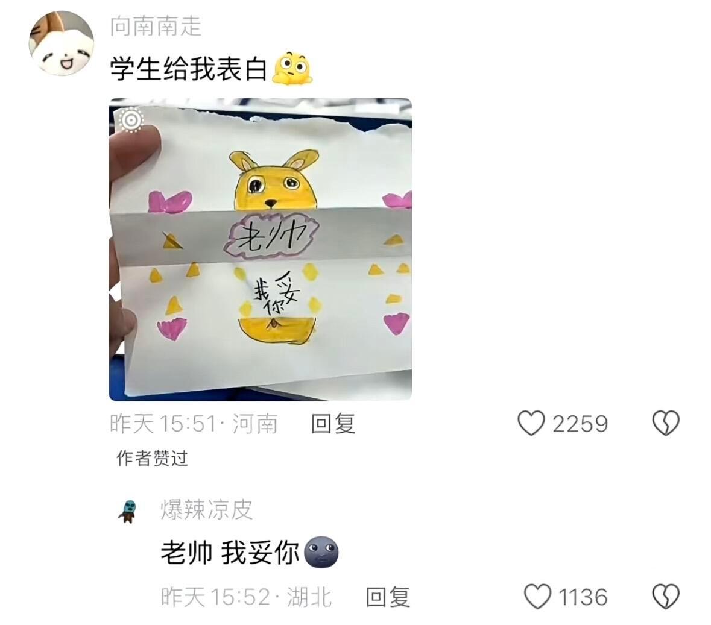Like 爆辣凉皮's reply
The width and height of the screenshot is (711, 625).
(537, 597)
